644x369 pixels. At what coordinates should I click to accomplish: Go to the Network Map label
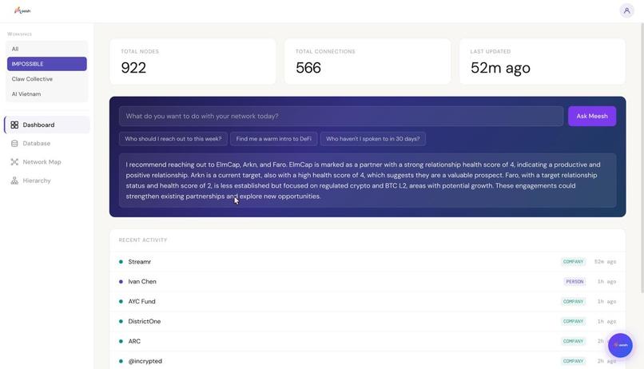click(x=42, y=161)
